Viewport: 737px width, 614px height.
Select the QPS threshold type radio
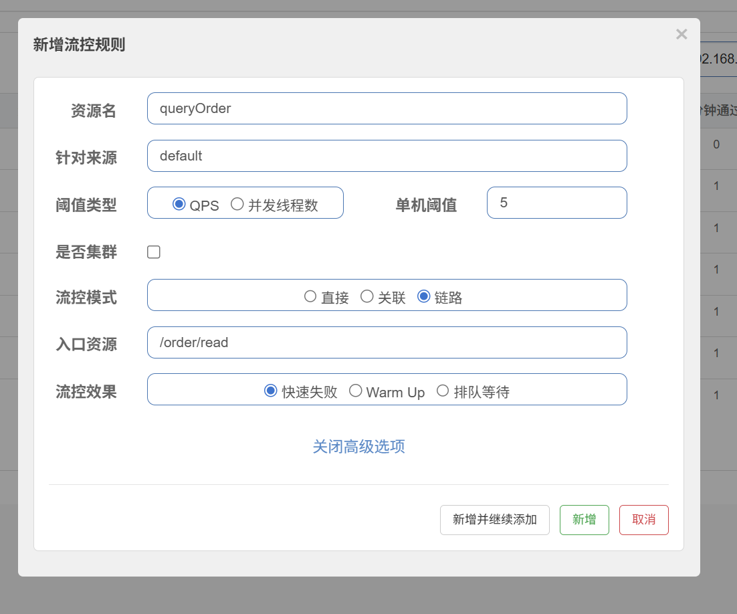pos(179,204)
